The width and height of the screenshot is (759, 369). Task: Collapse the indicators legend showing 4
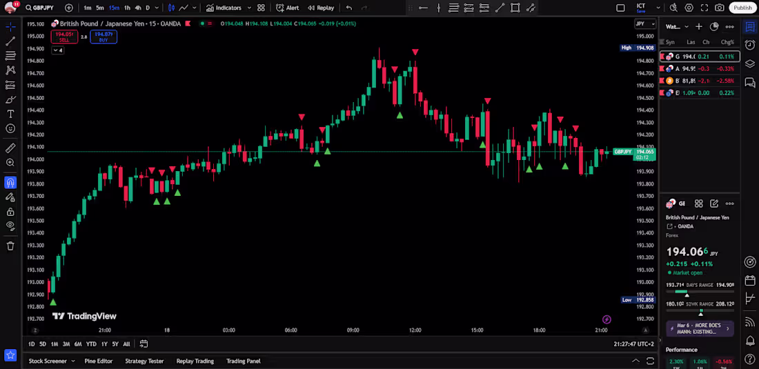point(57,50)
